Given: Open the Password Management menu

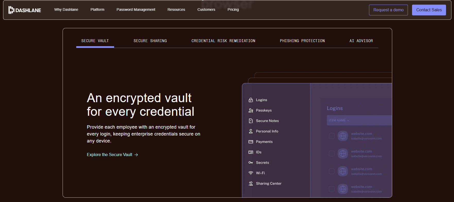Looking at the screenshot, I should [136, 9].
